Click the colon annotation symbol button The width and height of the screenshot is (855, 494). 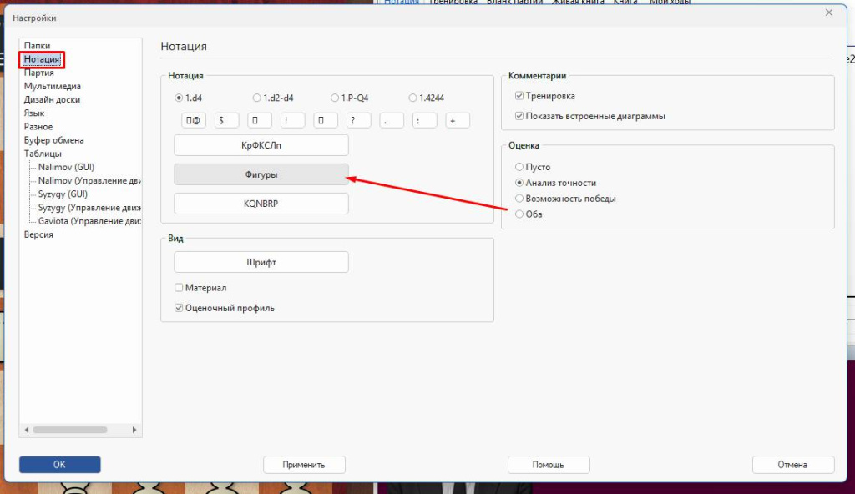(x=423, y=119)
